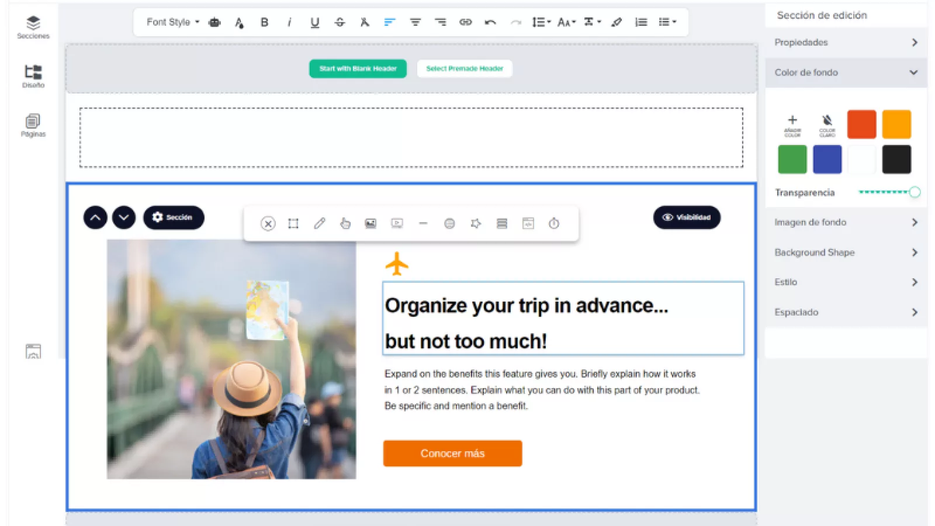The width and height of the screenshot is (935, 526).
Task: Select the pencil edit icon in element toolbar
Action: pyautogui.click(x=319, y=223)
